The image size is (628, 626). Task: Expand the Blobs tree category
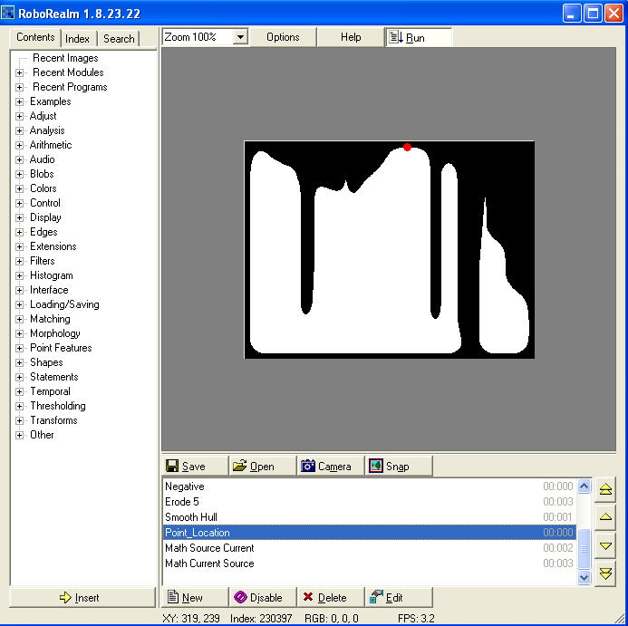coord(20,174)
